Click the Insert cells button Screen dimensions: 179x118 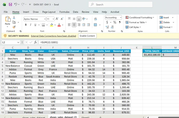coord(164,18)
